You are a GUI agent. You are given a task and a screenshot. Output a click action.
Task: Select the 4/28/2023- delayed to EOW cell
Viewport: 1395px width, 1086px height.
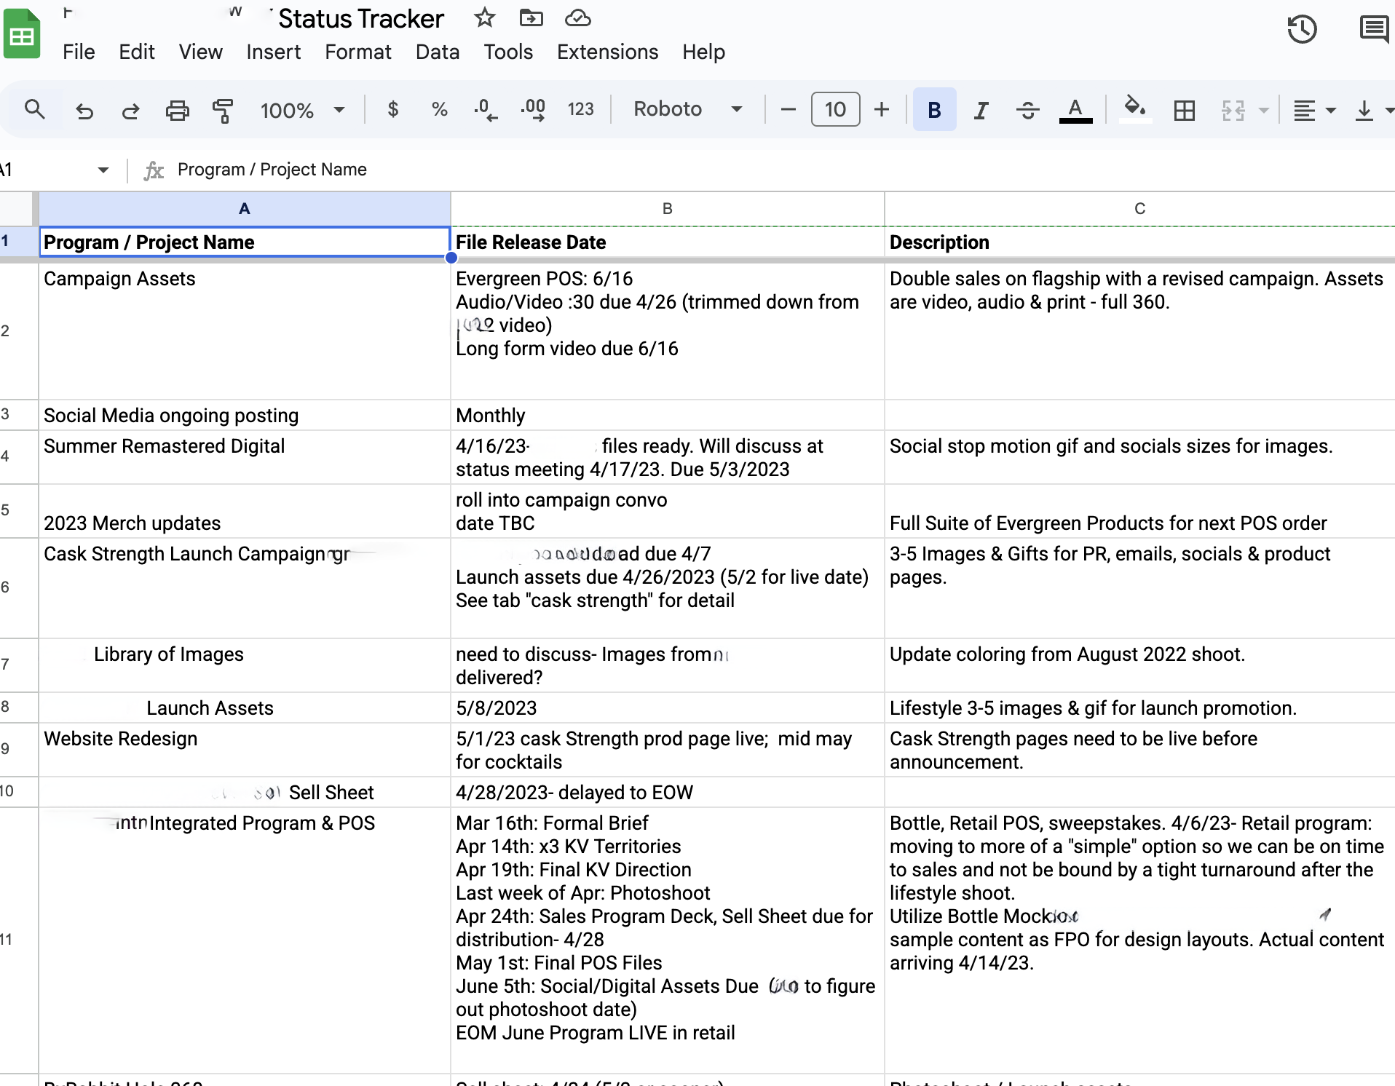tap(667, 792)
